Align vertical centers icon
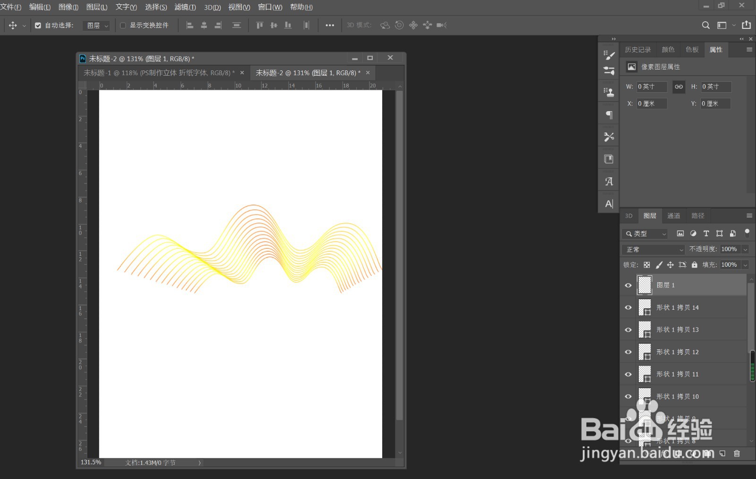The height and width of the screenshot is (479, 756). [x=274, y=26]
